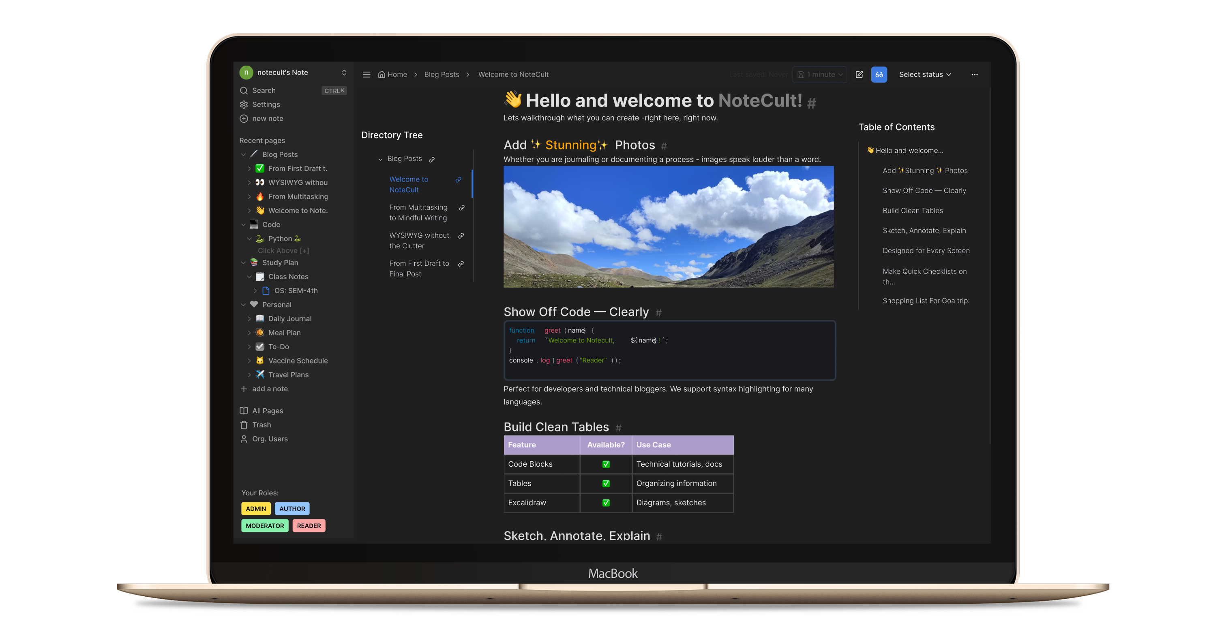Click the To-Do checkmark page icon

click(260, 347)
